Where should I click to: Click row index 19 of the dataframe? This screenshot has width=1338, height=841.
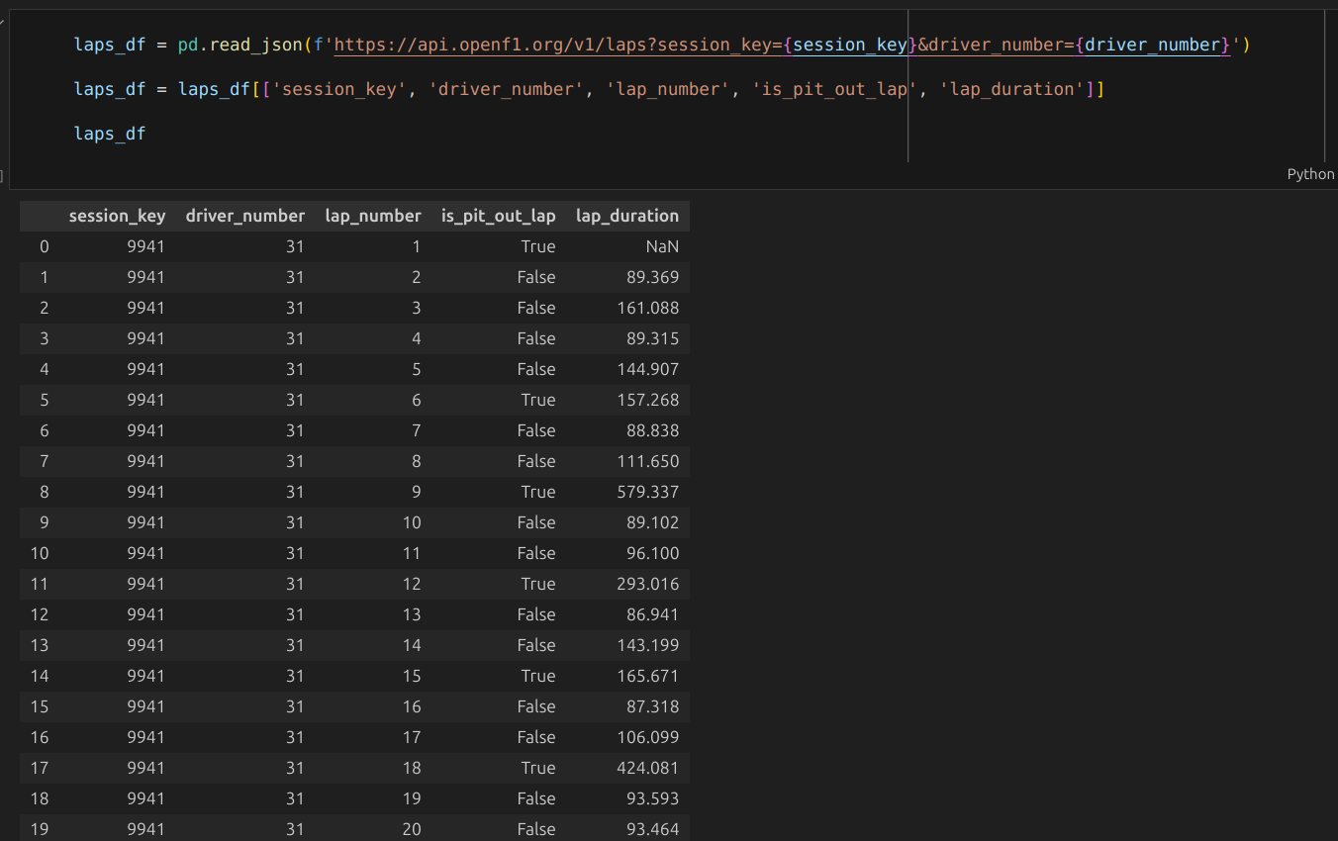(40, 829)
